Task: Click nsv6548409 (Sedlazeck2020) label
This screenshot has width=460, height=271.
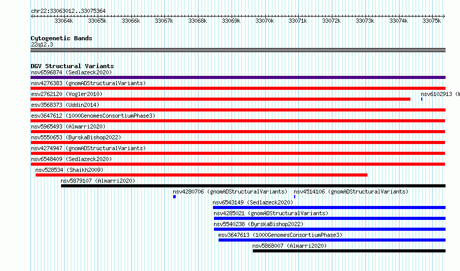Action: pos(71,159)
